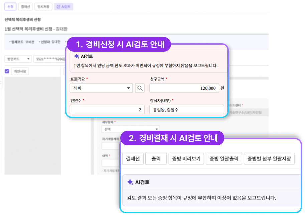Click the 참석자(내부) field with 홍길동, 김철수
This screenshot has height=215, width=305.
tap(187, 109)
